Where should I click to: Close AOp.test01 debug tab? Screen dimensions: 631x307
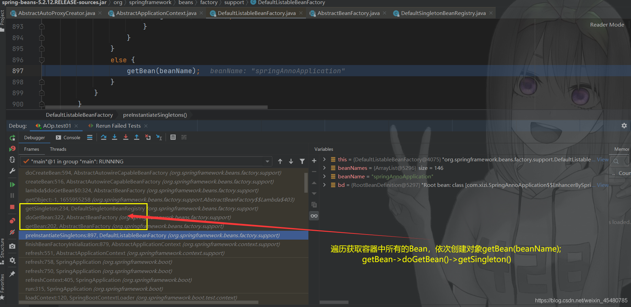(76, 126)
